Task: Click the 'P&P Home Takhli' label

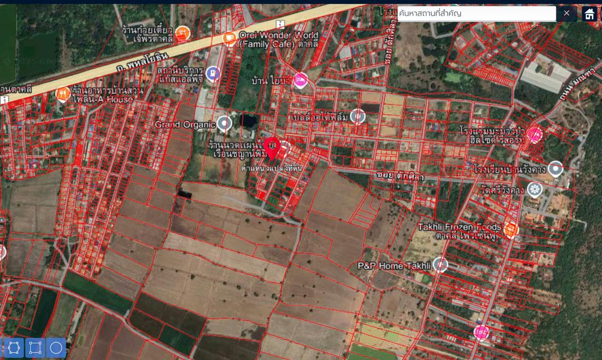Action: pos(394,266)
